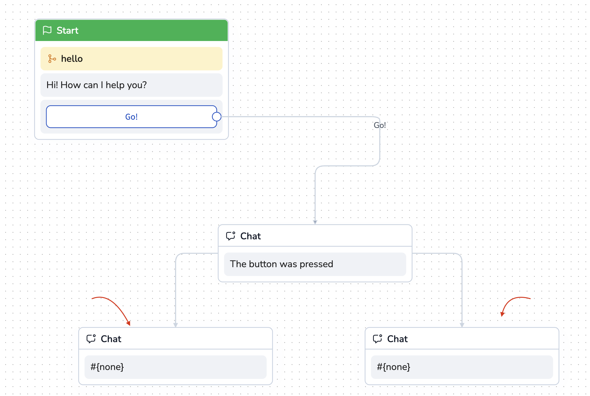Click the hello intent branch icon

click(x=52, y=58)
